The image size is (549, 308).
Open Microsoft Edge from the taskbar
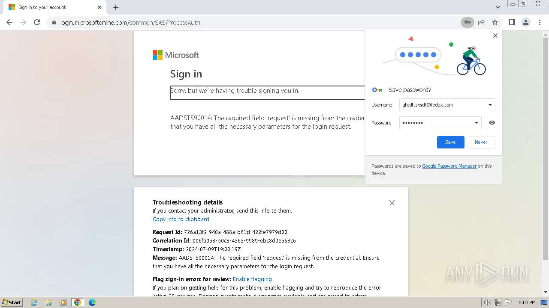pyautogui.click(x=92, y=302)
